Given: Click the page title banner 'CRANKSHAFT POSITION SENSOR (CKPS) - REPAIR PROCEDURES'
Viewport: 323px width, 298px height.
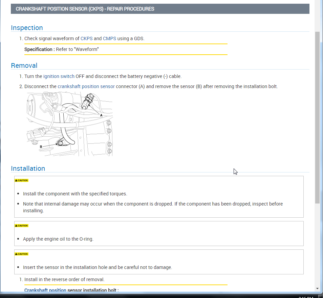Looking at the screenshot, I should (160, 9).
